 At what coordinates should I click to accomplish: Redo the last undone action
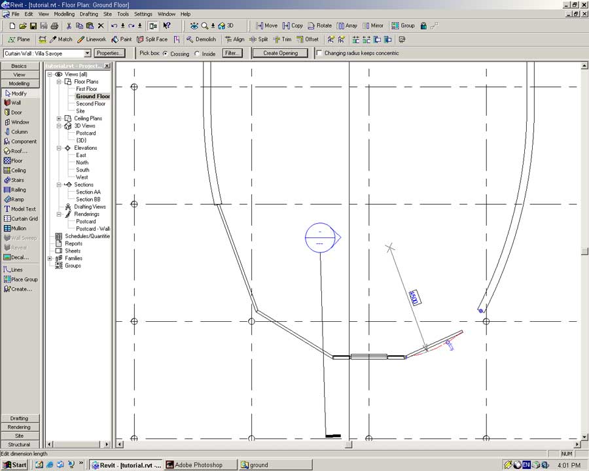[131, 26]
